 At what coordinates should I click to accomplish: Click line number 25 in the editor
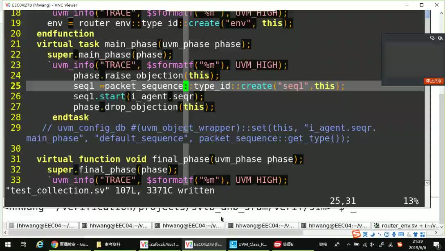[x=16, y=86]
